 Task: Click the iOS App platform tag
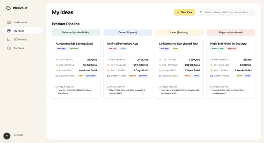pyautogui.click(x=112, y=48)
